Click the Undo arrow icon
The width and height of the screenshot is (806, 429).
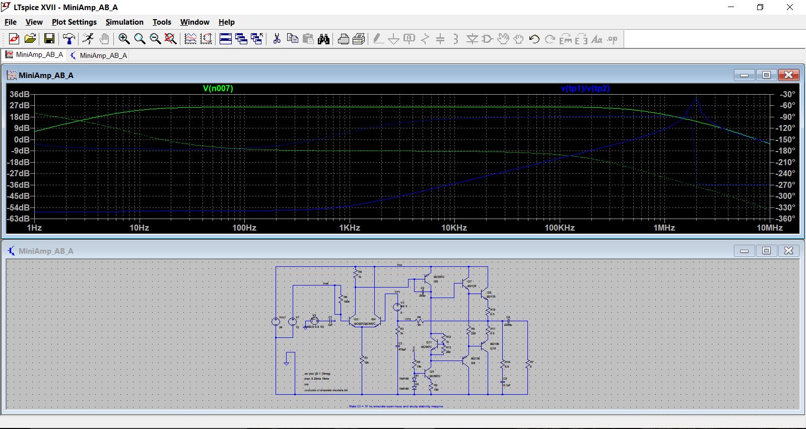[x=534, y=39]
